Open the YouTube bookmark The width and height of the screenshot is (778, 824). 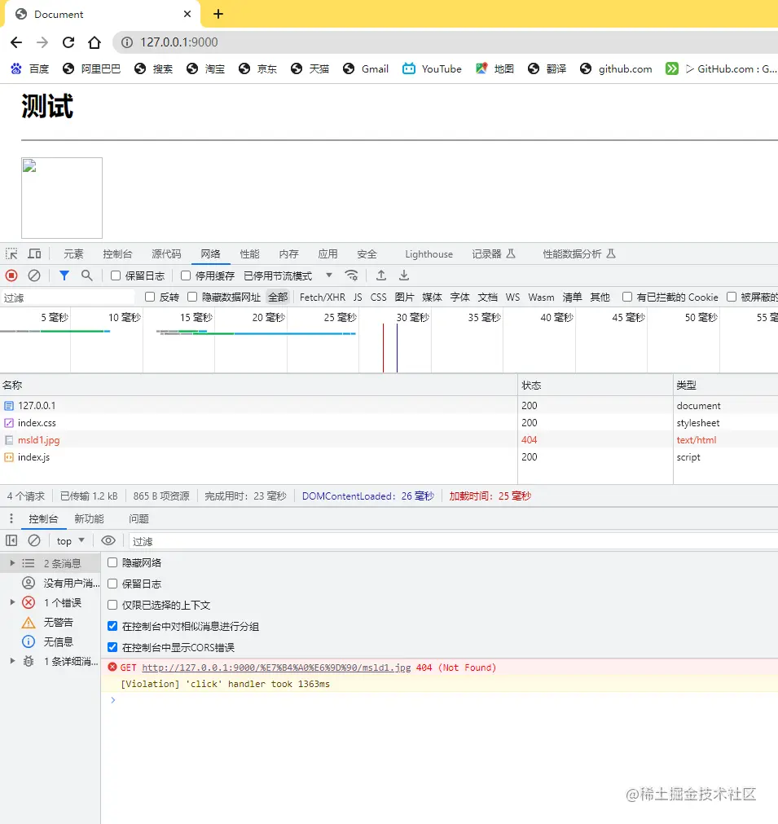click(x=432, y=68)
